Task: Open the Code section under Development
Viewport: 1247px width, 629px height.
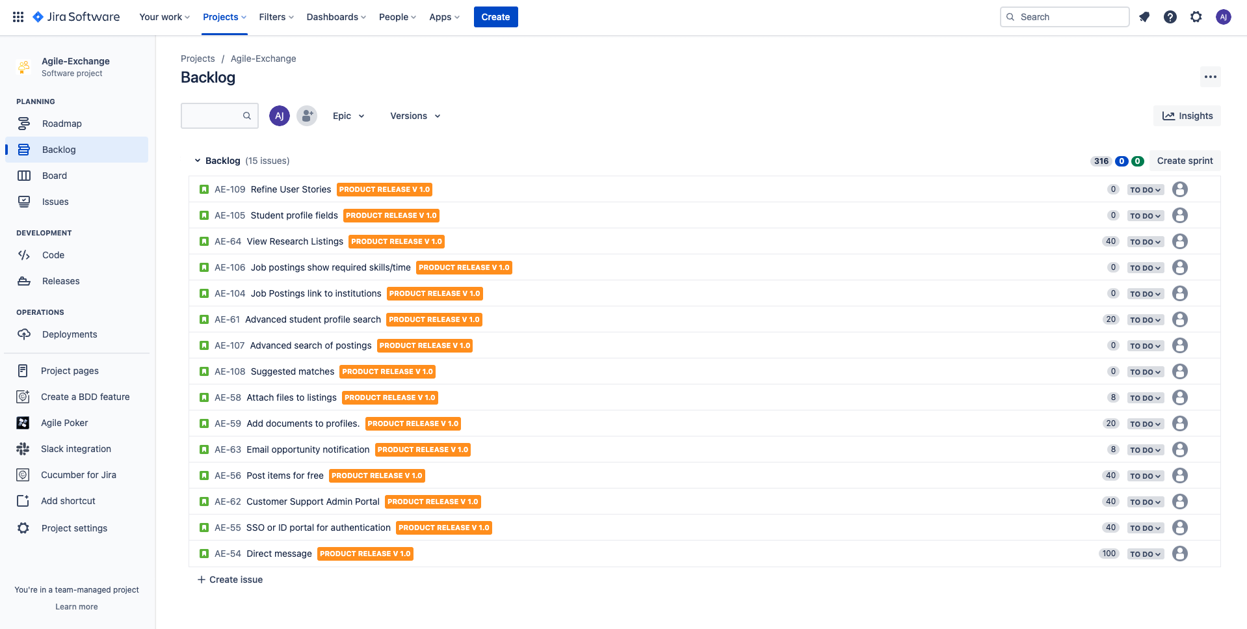Action: pos(53,255)
